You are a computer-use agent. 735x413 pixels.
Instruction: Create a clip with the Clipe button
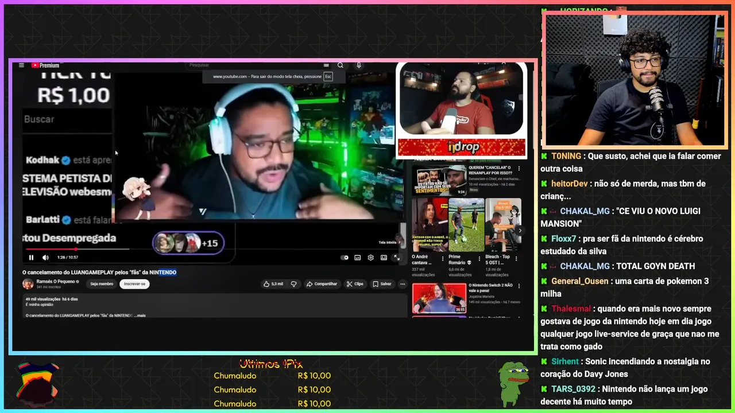pos(355,284)
